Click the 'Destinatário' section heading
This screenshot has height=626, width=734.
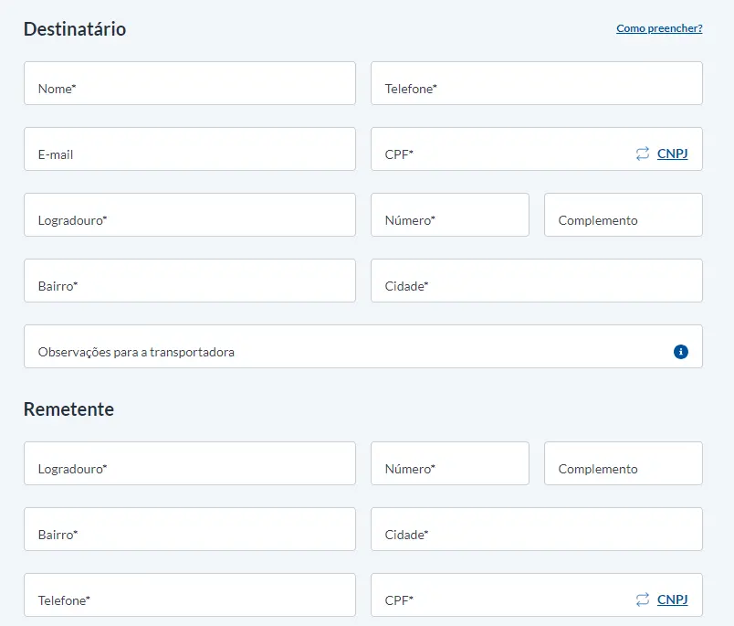click(x=75, y=29)
